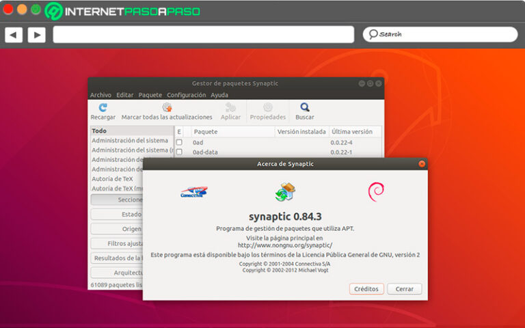Screen dimensions: 525x328
Task: Open the Configuración menu
Action: 186,95
